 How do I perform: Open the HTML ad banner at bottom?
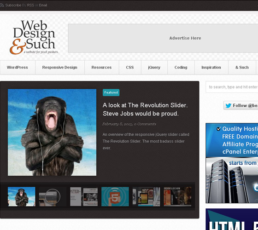pyautogui.click(x=232, y=219)
